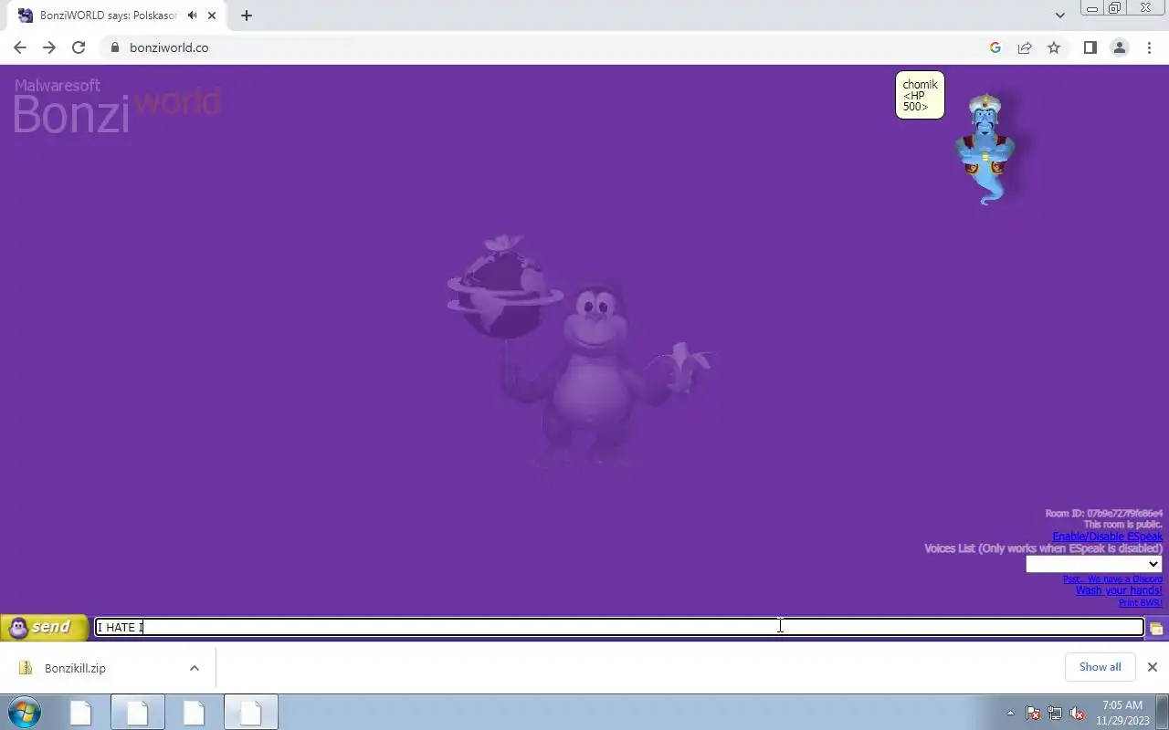Click the Bonzi send button

point(44,627)
